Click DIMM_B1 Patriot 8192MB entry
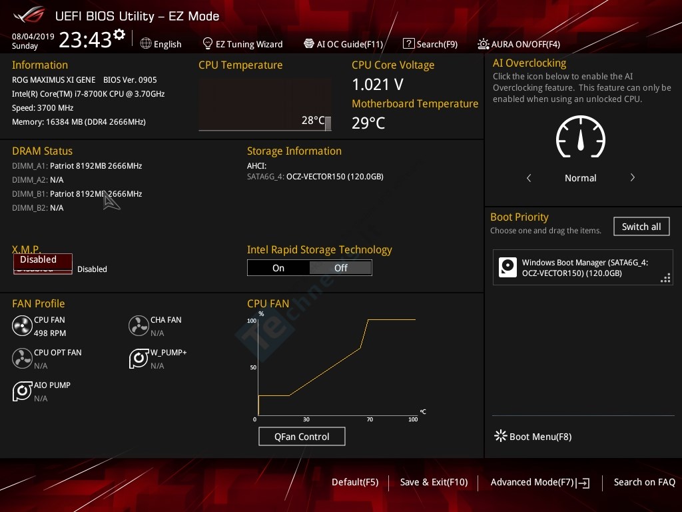Image resolution: width=682 pixels, height=512 pixels. [77, 194]
